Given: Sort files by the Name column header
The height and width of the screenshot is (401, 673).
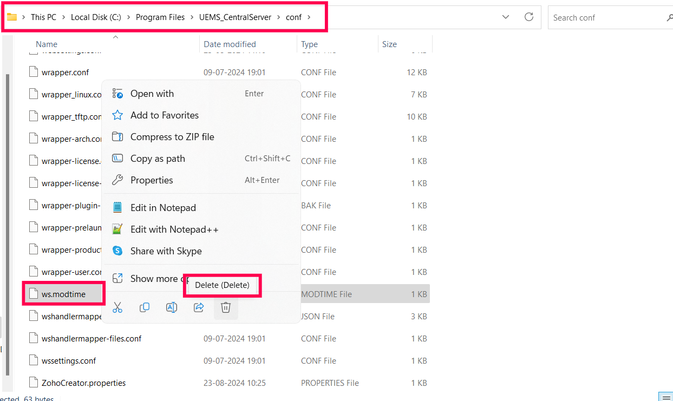Looking at the screenshot, I should 46,44.
